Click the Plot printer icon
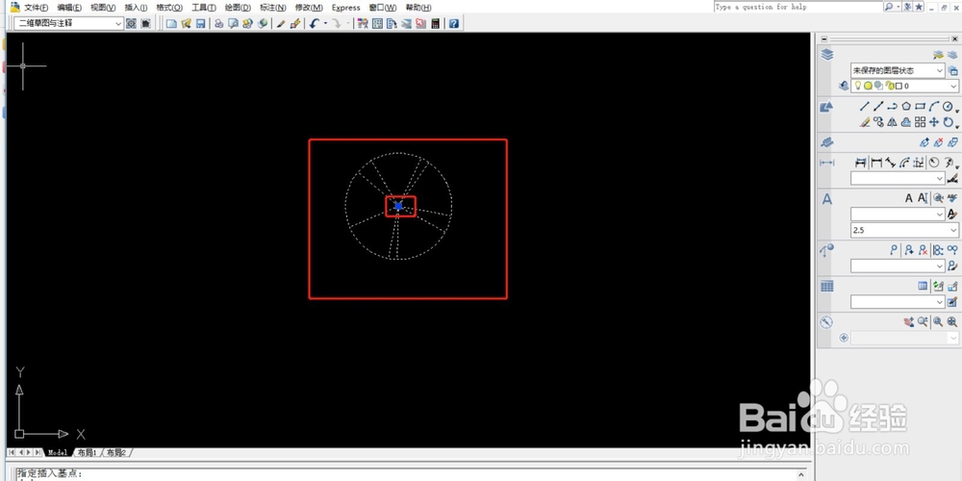962x481 pixels. 218,23
